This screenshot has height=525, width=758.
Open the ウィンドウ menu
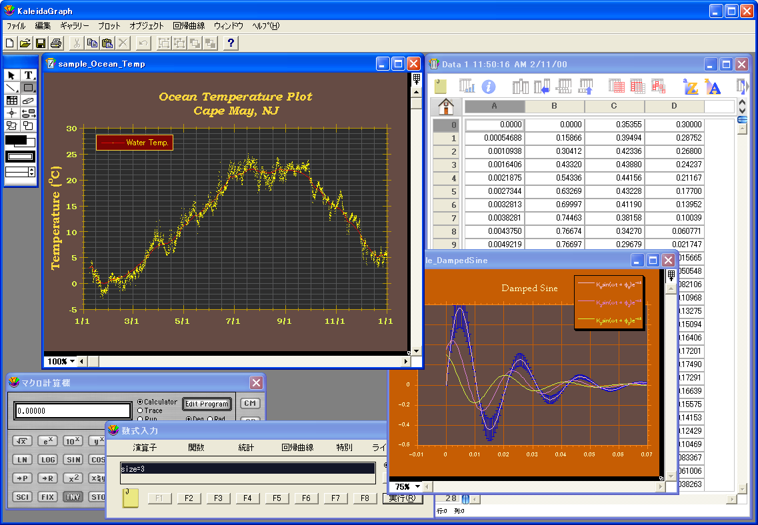(228, 25)
